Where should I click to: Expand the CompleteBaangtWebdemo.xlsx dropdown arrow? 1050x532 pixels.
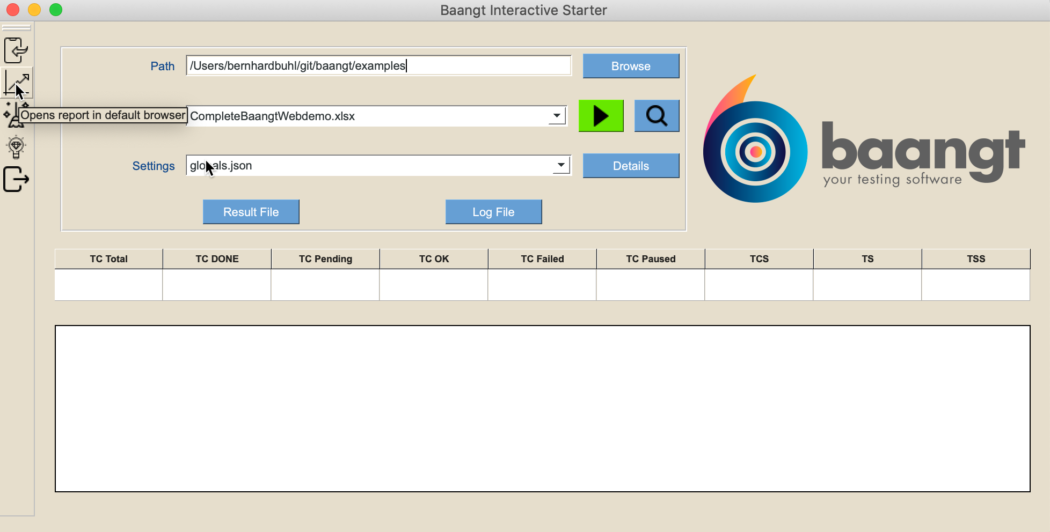click(x=557, y=115)
